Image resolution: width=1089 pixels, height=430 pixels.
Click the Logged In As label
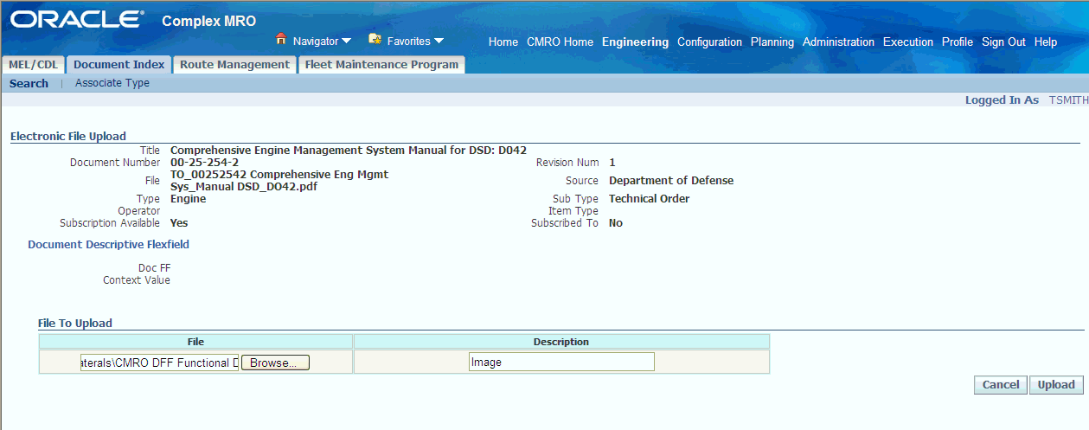(x=1002, y=100)
